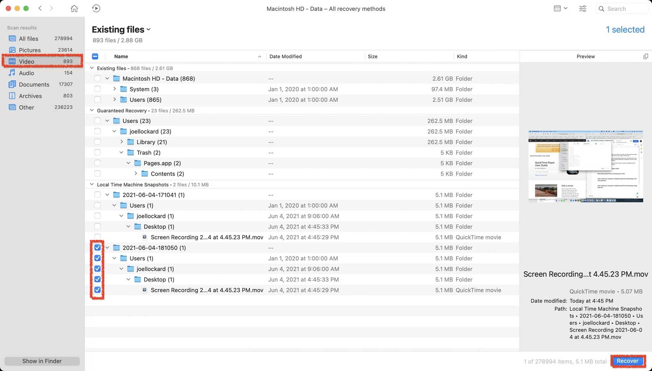Screen dimensions: 652x371
Task: Click the 2021-06-04-181050 folder icon
Action: pyautogui.click(x=116, y=248)
